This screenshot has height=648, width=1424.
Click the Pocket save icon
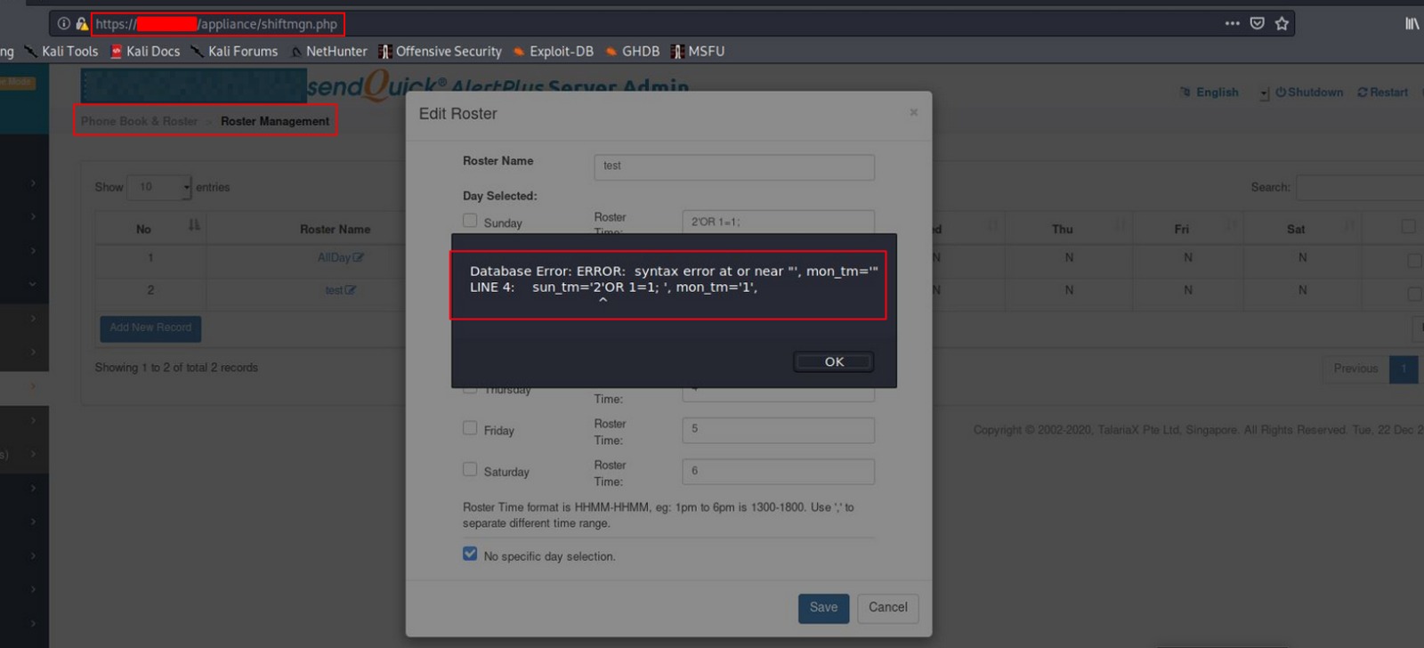[1257, 24]
